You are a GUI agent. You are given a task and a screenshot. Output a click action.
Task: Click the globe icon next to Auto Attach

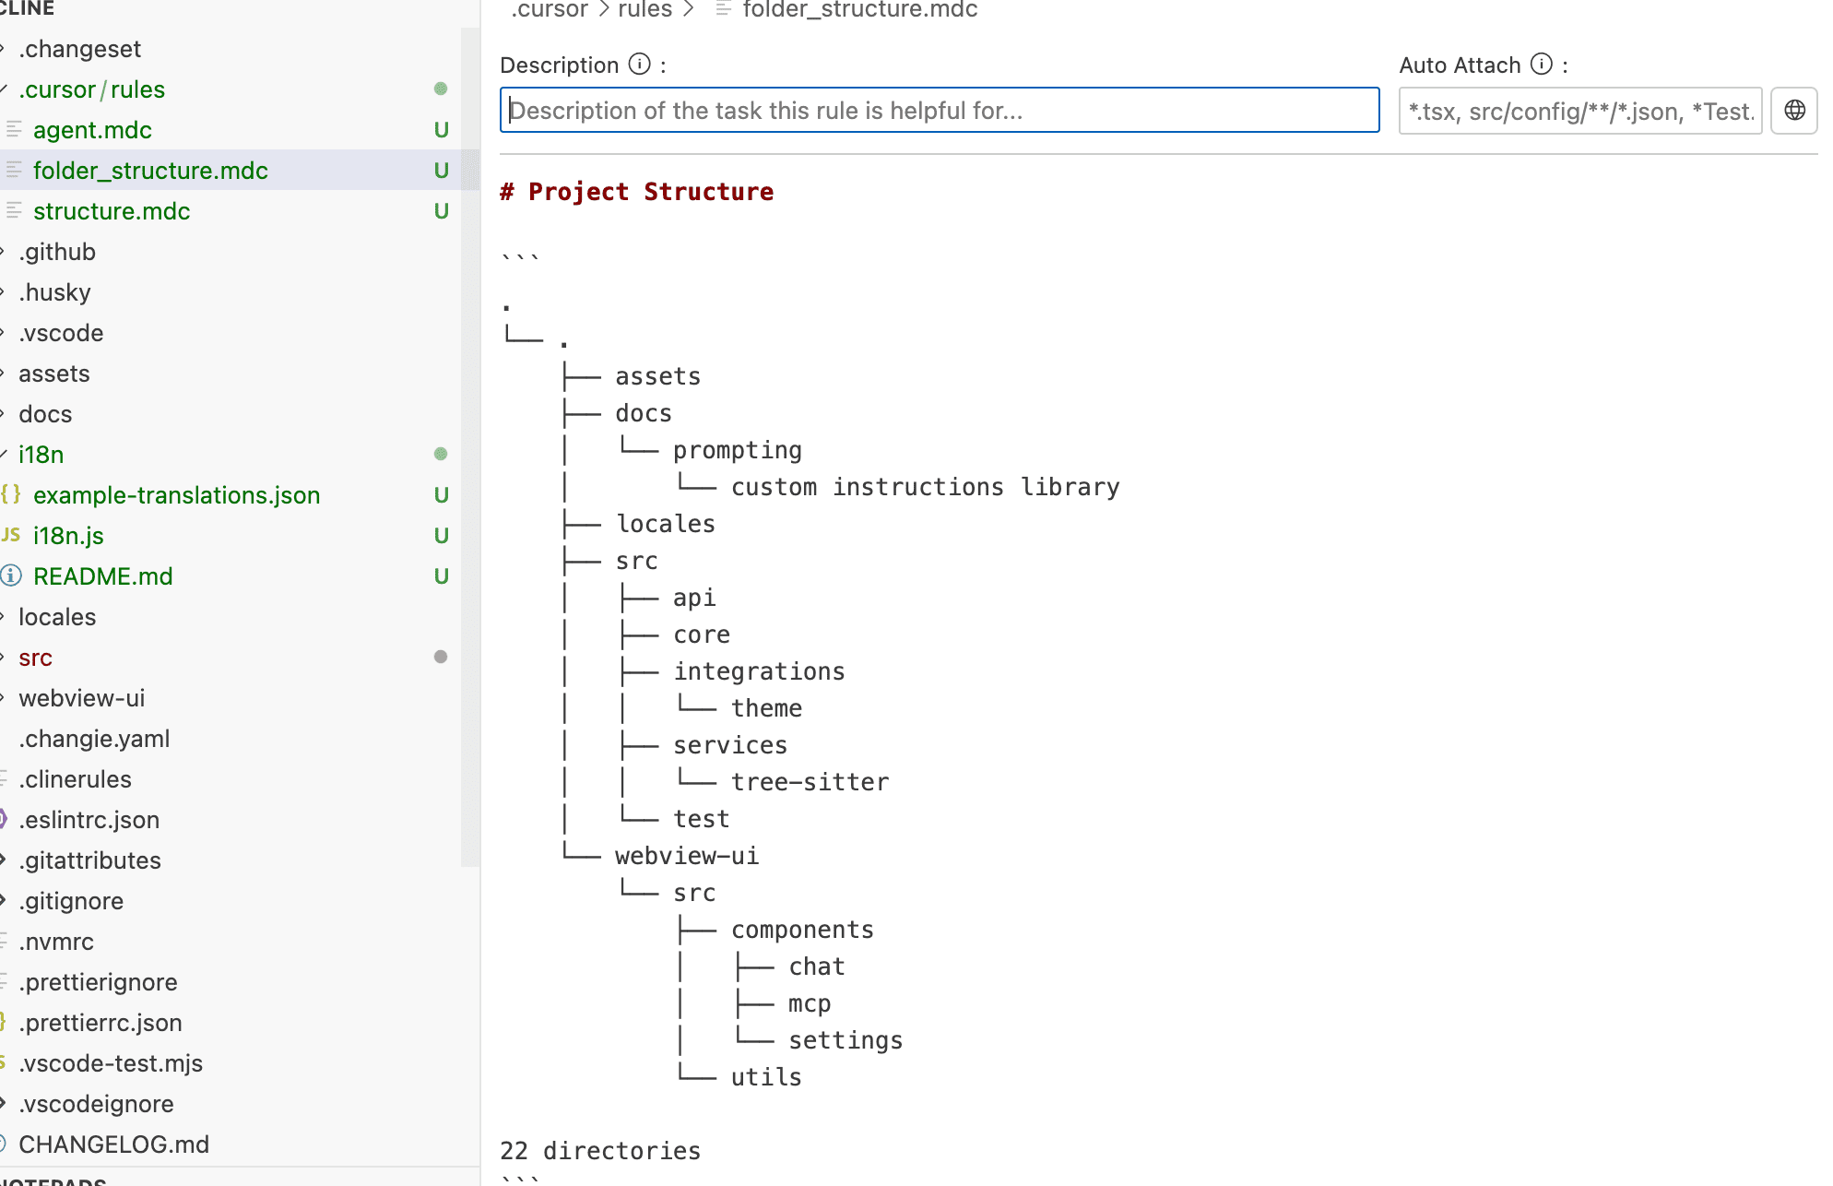(1794, 111)
